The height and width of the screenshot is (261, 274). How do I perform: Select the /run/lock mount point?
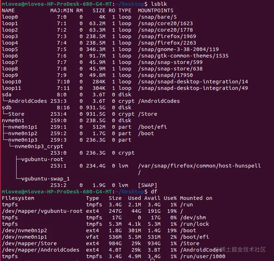point(194,224)
